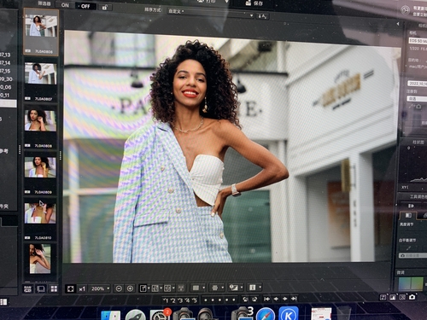The image size is (427, 320).
Task: Click the x1 actual size button
Action: coord(82,289)
